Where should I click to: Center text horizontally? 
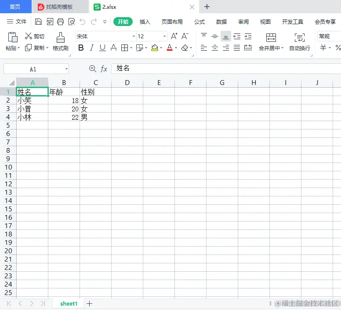point(215,48)
